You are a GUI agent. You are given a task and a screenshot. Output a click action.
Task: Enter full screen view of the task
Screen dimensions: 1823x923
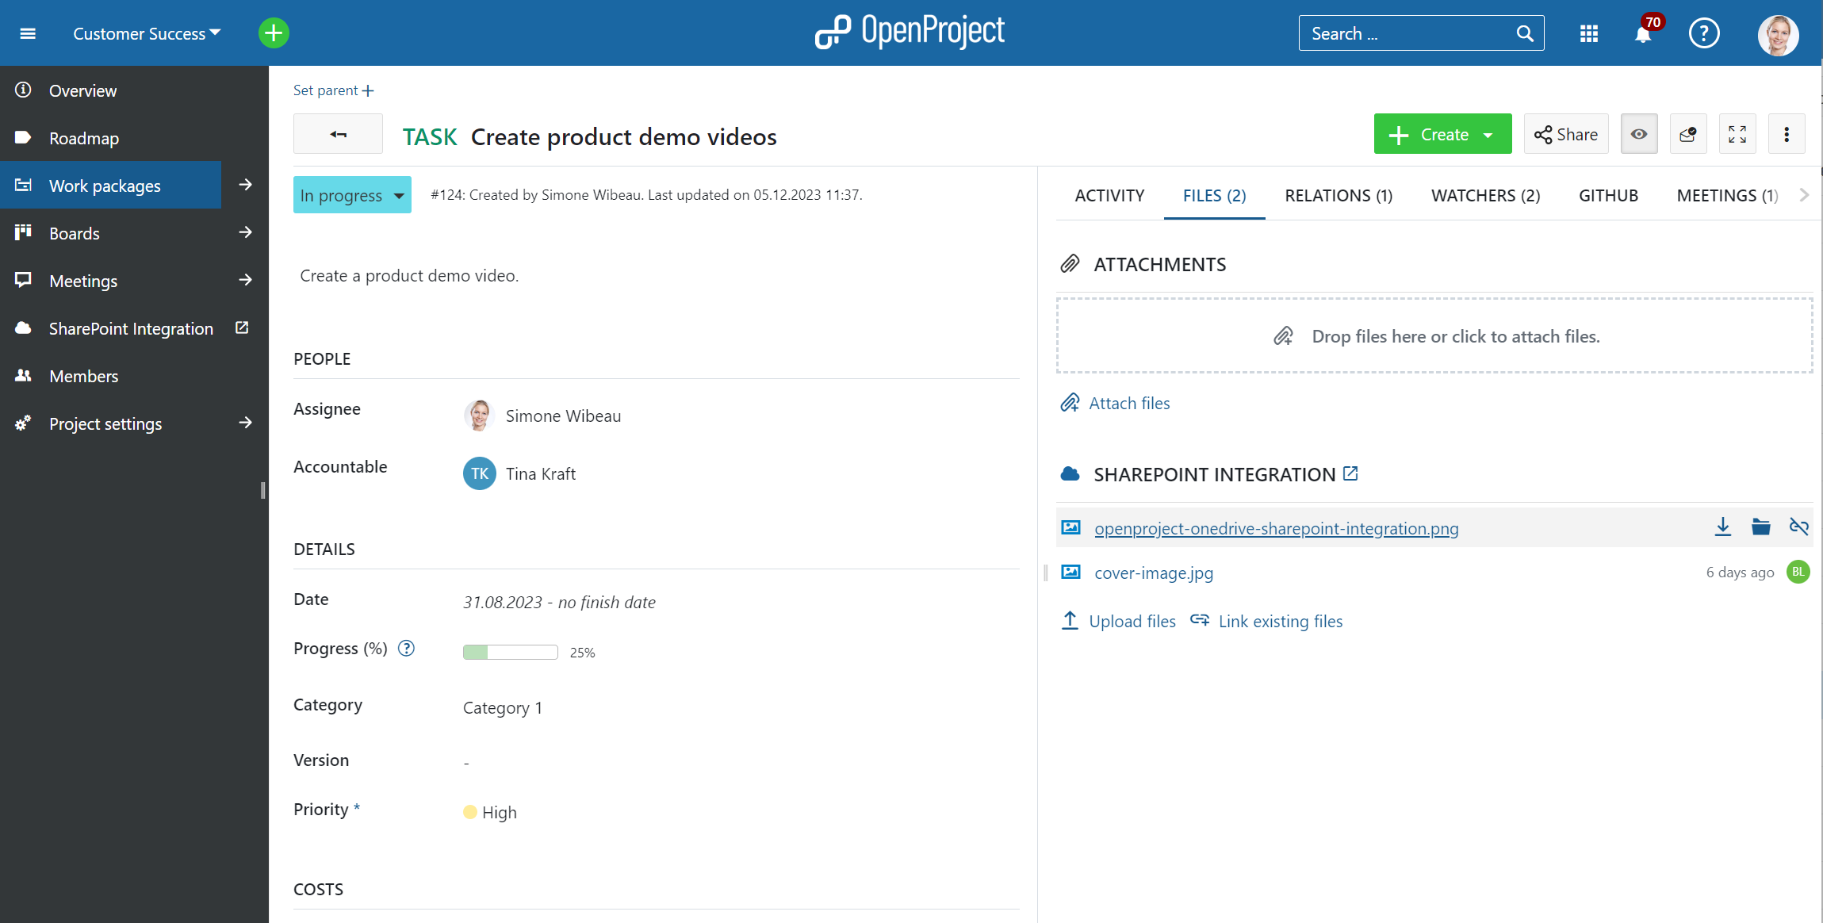1737,133
